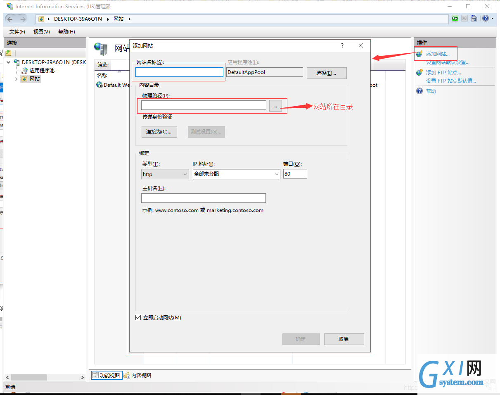The height and width of the screenshot is (395, 500).
Task: Open the IP 地址 dropdown
Action: pyautogui.click(x=277, y=174)
